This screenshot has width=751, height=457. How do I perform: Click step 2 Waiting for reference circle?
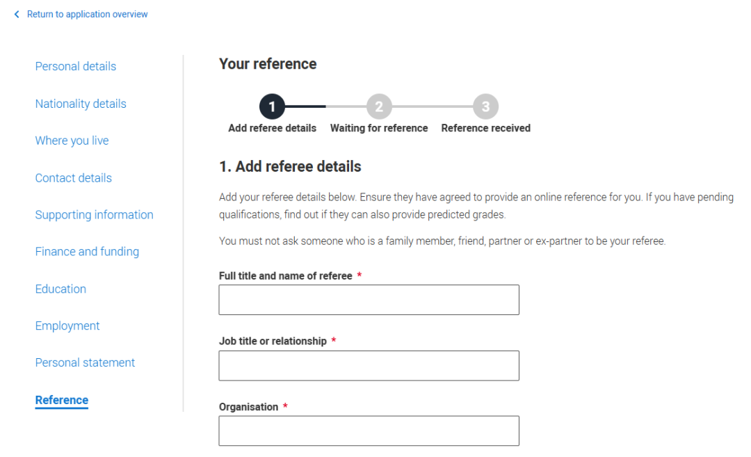[379, 106]
